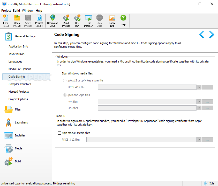The width and height of the screenshot is (218, 186).
Task: Browse for PVK file
Action: [x=207, y=102]
